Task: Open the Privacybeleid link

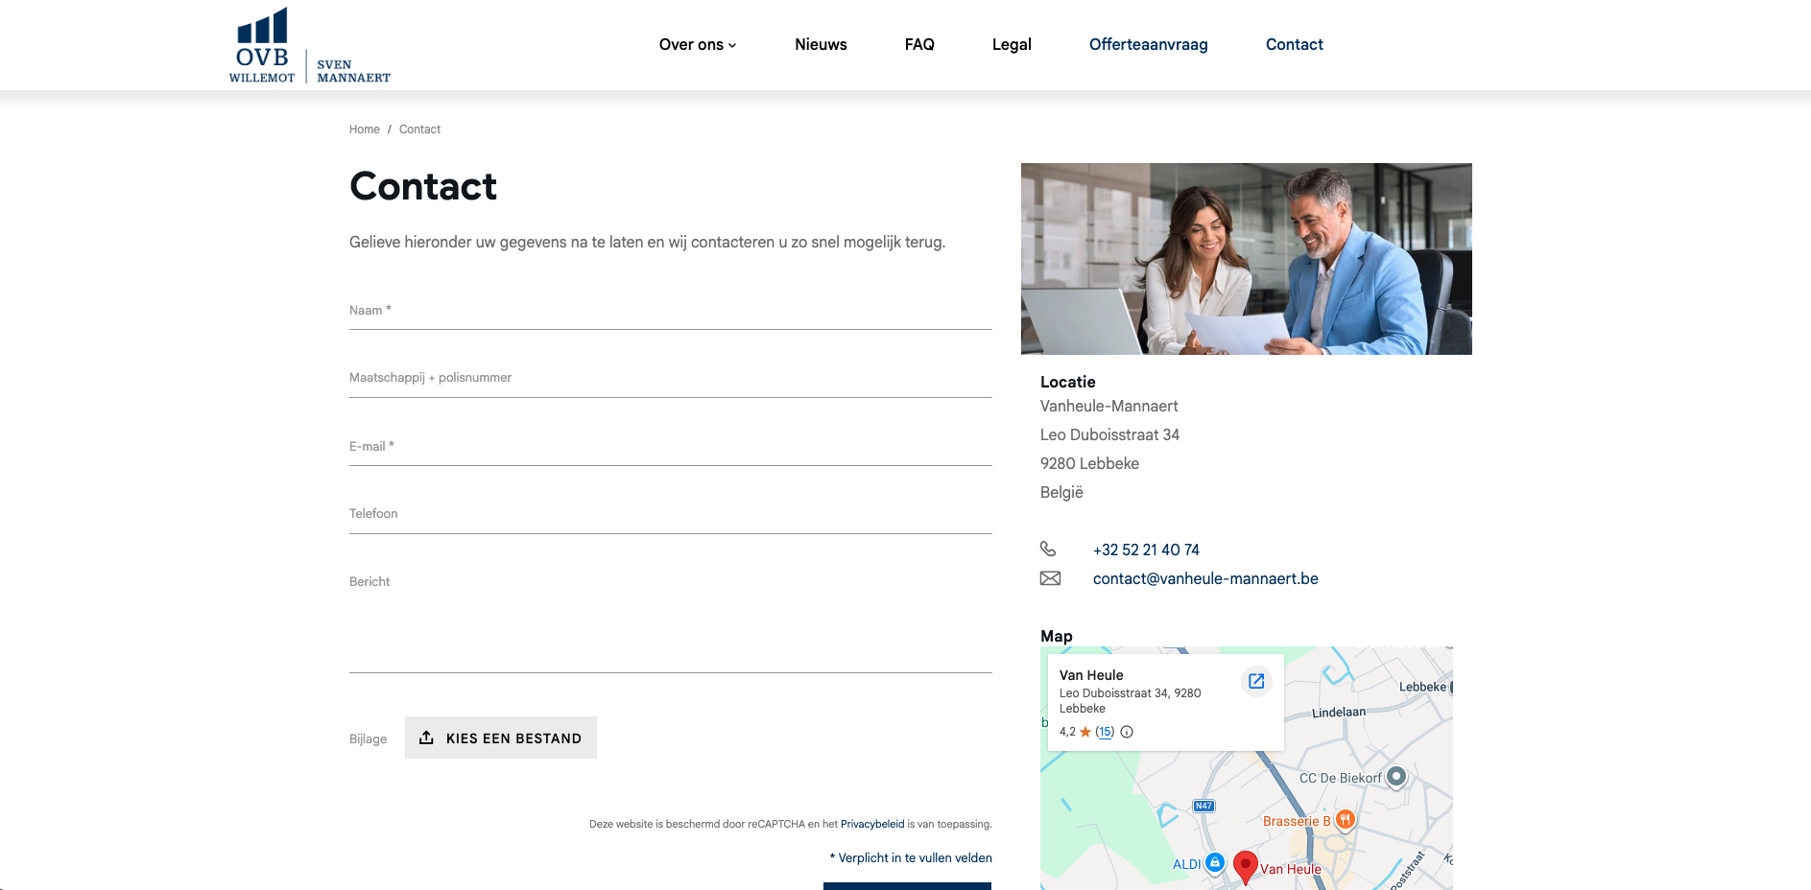Action: click(x=872, y=824)
